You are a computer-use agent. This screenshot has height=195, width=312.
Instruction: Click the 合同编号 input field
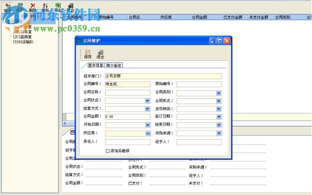[x=127, y=84]
